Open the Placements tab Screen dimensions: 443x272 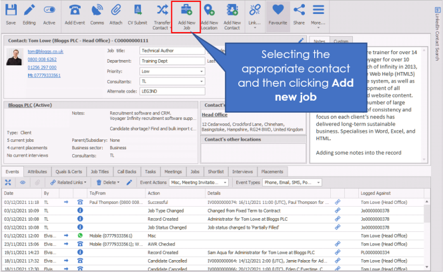[272, 171]
